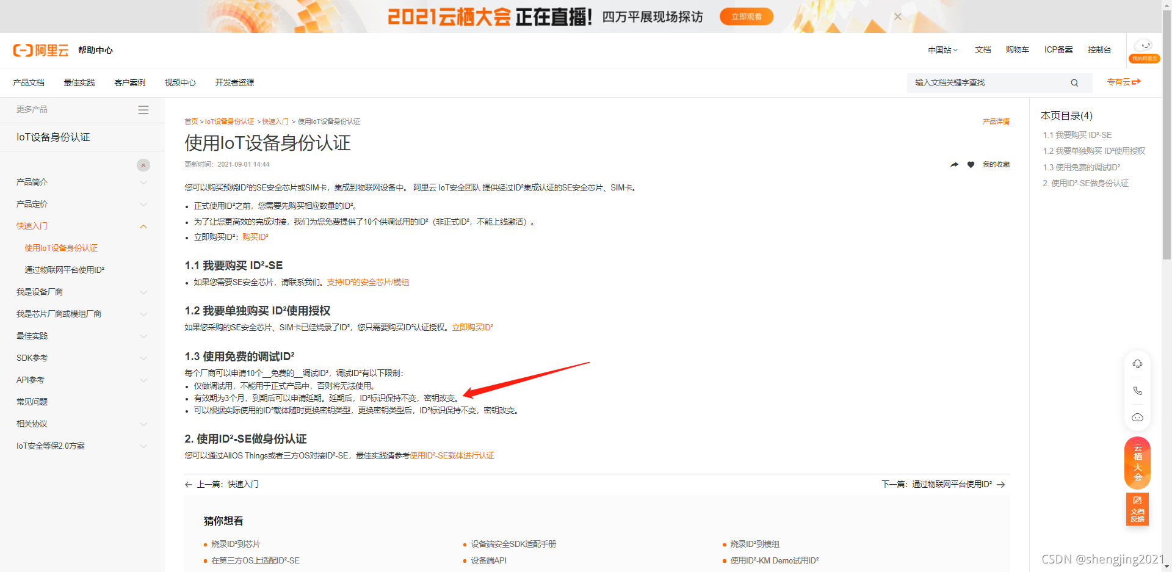This screenshot has width=1172, height=572.
Task: Open suggested article 设备端API
Action: (488, 561)
